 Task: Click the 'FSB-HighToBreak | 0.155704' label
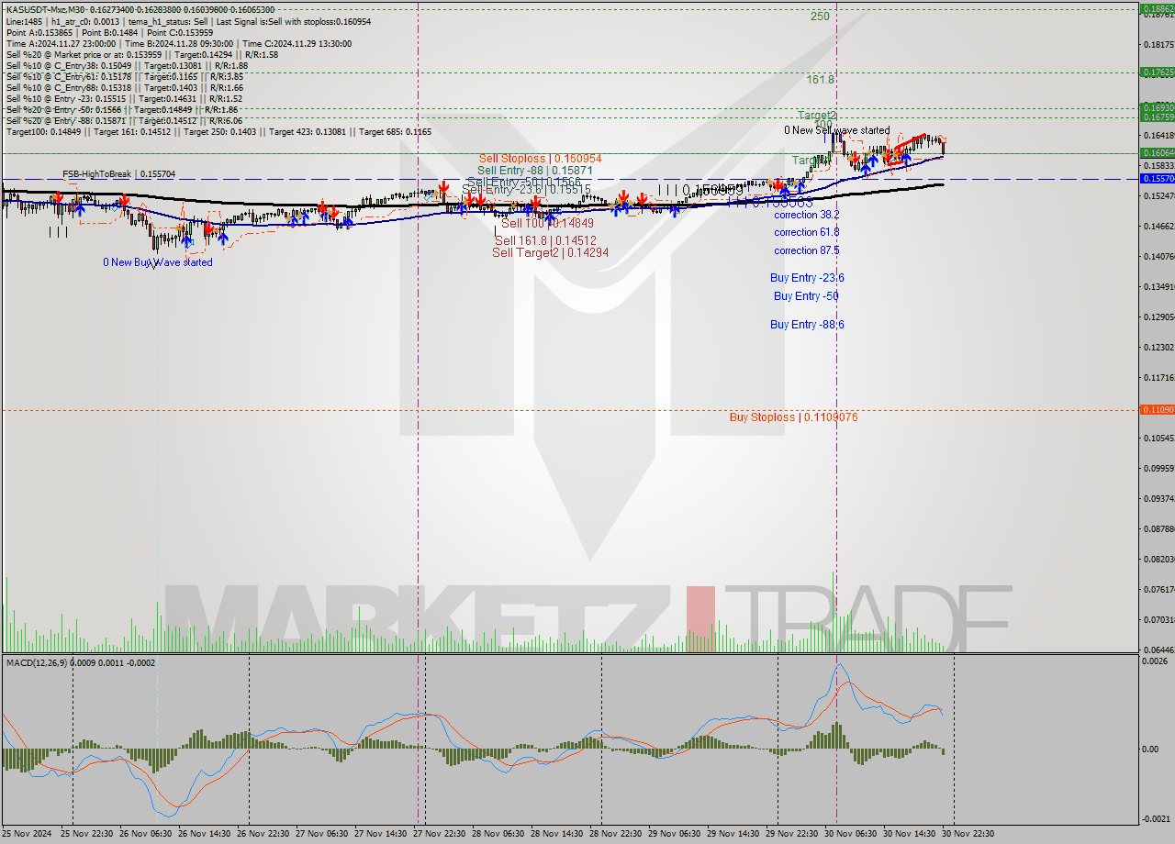(118, 173)
